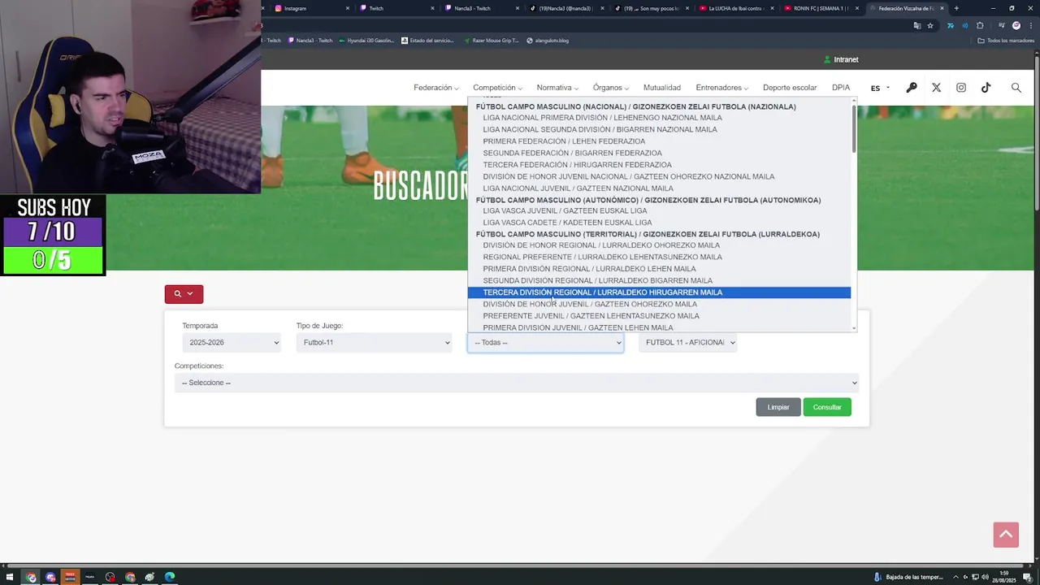Image resolution: width=1040 pixels, height=585 pixels.
Task: Select LIGA NACIONAL JUVENIL option
Action: pos(659,188)
